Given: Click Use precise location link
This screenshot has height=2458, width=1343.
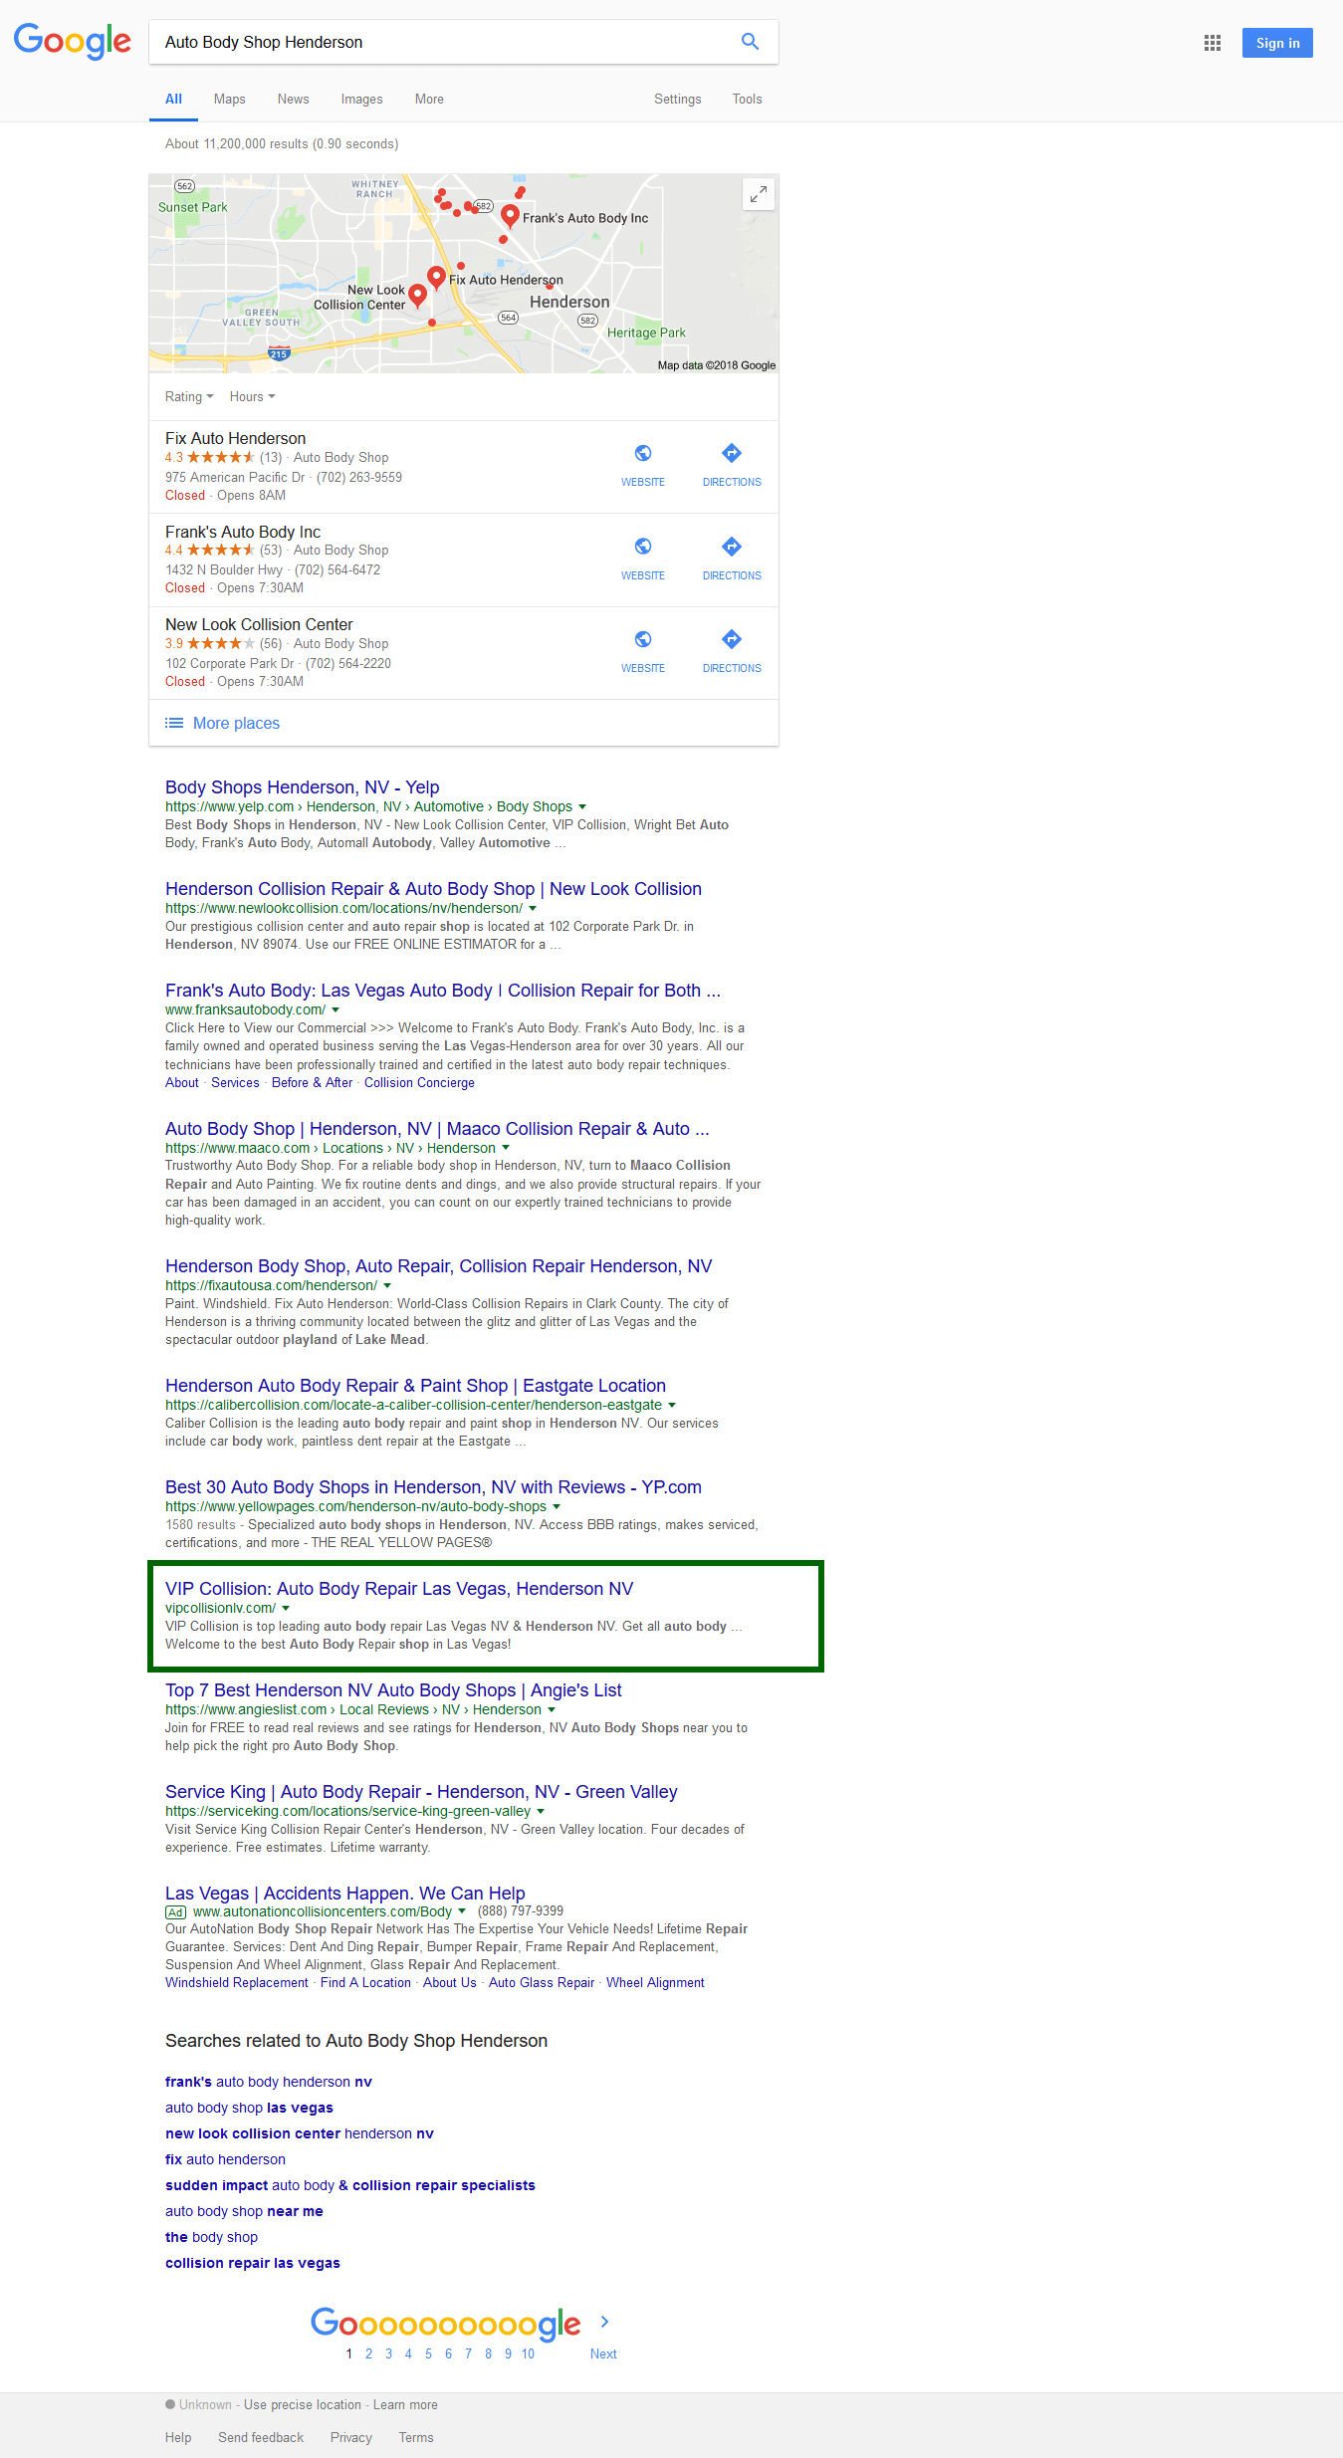Looking at the screenshot, I should click(x=303, y=2405).
